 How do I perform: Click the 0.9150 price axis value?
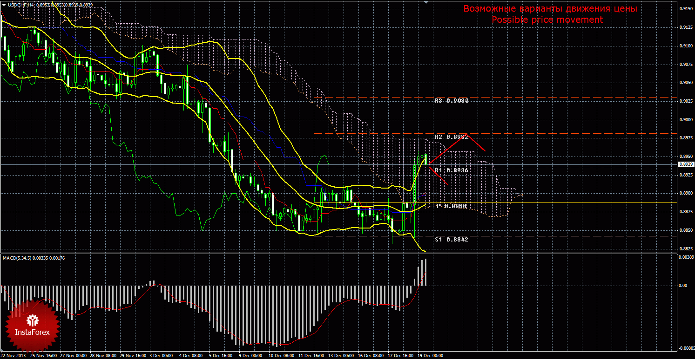click(686, 9)
